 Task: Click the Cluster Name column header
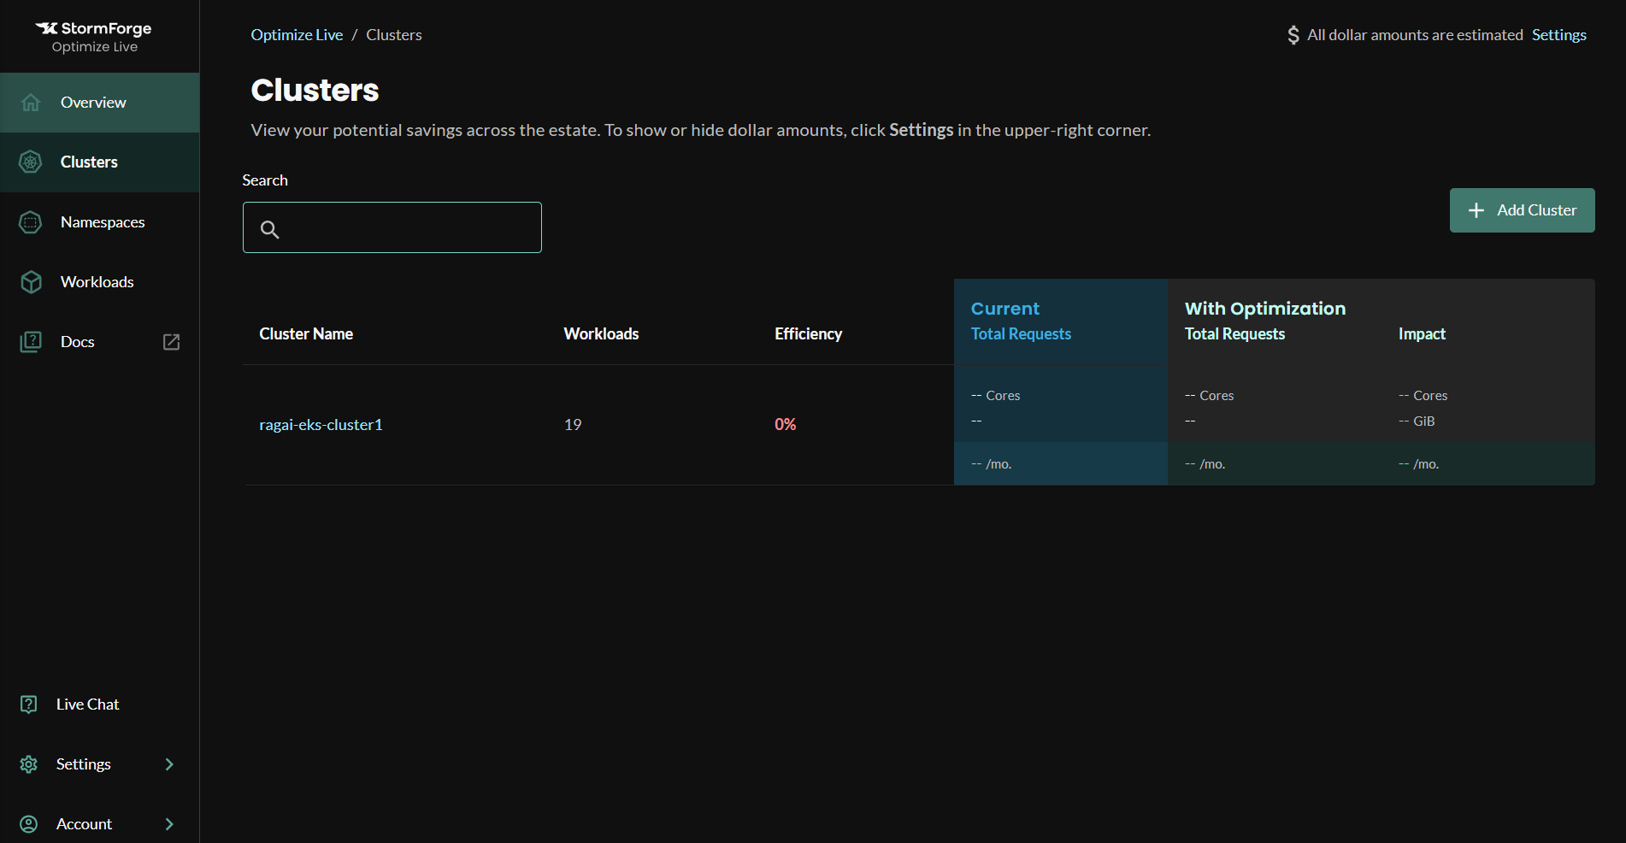pos(306,334)
